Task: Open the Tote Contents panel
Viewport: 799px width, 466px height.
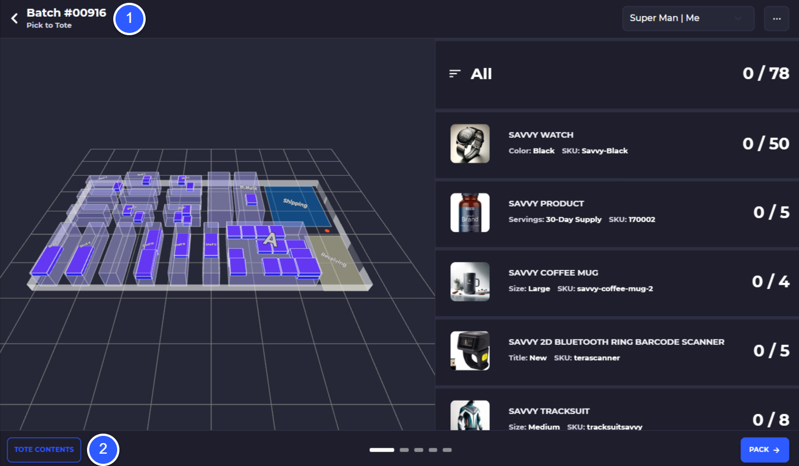Action: tap(44, 450)
